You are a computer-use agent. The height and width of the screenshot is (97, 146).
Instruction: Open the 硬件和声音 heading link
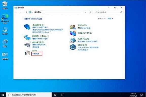pyautogui.click(x=38, y=42)
